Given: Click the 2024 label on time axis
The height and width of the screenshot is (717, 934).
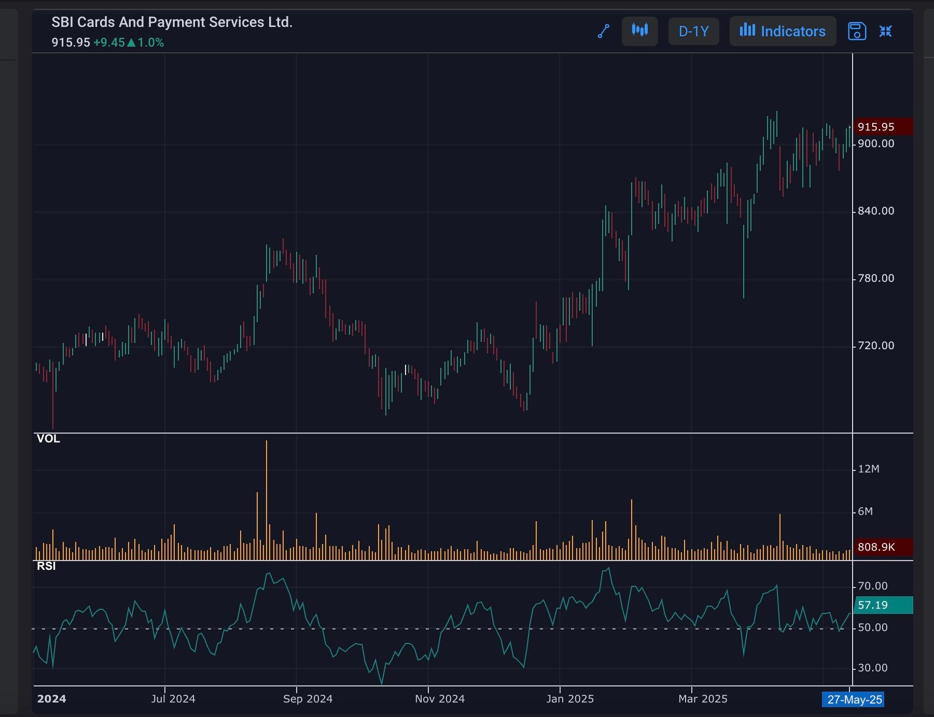Looking at the screenshot, I should (52, 699).
